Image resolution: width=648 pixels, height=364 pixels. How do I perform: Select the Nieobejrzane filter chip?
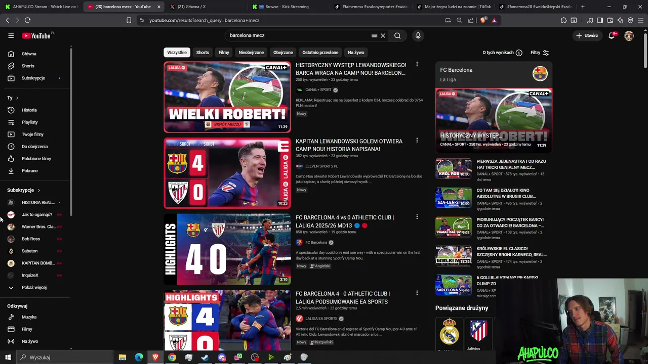pos(251,53)
